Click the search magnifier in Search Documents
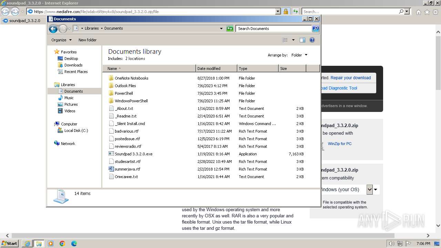This screenshot has height=248, width=441. coord(315,29)
